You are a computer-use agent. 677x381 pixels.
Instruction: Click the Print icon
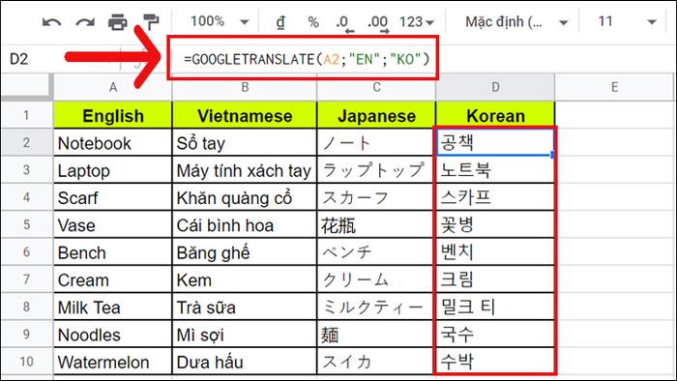[x=117, y=22]
